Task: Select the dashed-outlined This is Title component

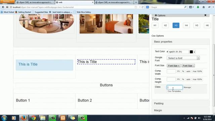Action: pyautogui.click(x=106, y=62)
